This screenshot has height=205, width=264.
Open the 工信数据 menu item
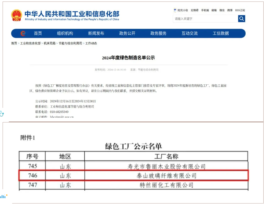click(221, 33)
